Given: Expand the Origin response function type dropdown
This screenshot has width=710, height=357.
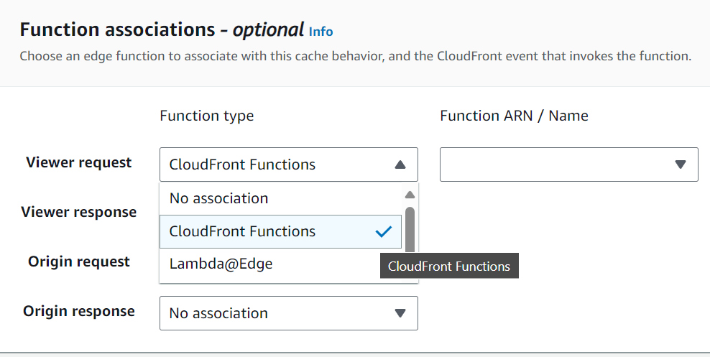Looking at the screenshot, I should tap(287, 313).
